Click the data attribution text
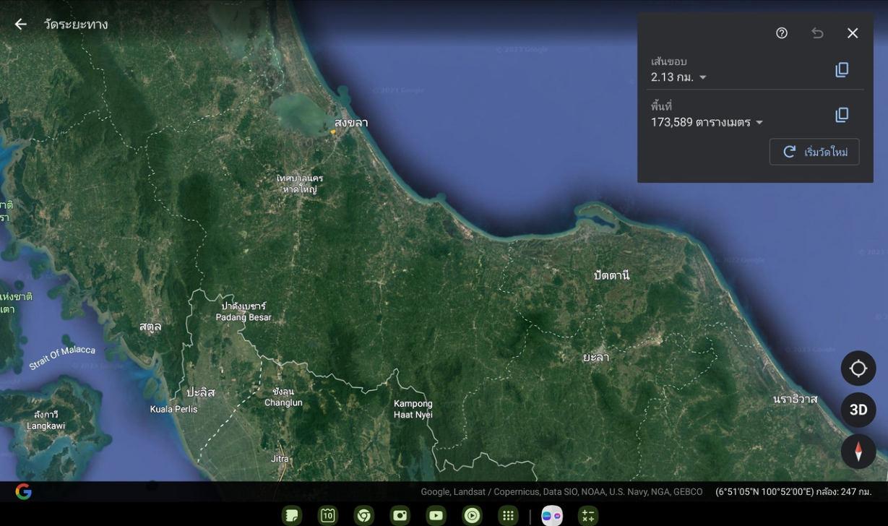This screenshot has width=888, height=526. [x=561, y=492]
